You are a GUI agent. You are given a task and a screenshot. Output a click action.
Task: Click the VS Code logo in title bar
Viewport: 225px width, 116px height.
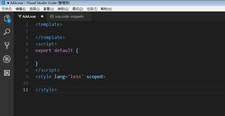[x=3, y=3]
